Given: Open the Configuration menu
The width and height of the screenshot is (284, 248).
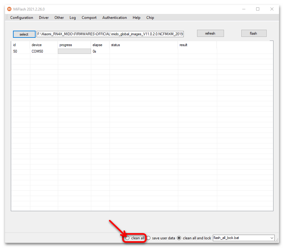Looking at the screenshot, I should click(22, 18).
